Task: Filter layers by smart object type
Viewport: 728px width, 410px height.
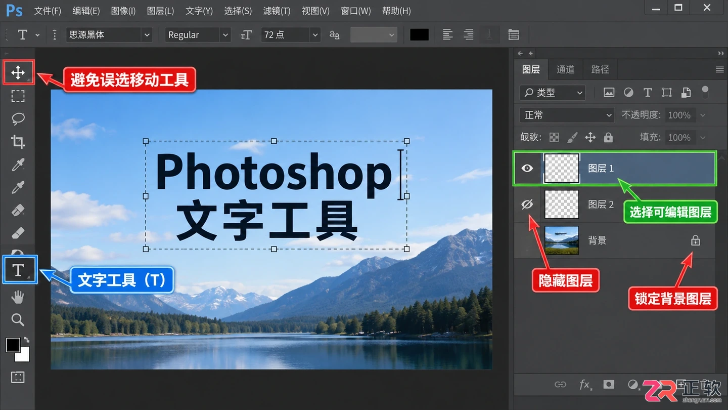Action: (686, 92)
